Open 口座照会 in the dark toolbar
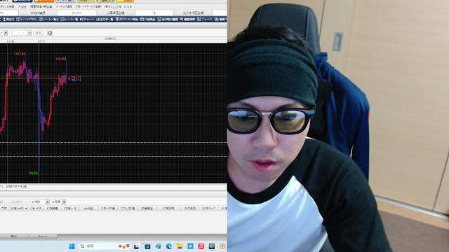449x252 pixels. click(148, 19)
